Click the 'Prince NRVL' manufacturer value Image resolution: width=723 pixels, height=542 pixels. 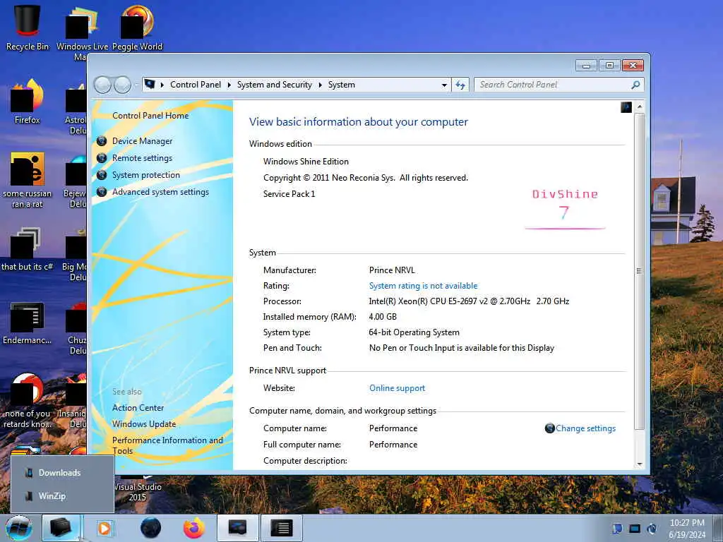[392, 270]
